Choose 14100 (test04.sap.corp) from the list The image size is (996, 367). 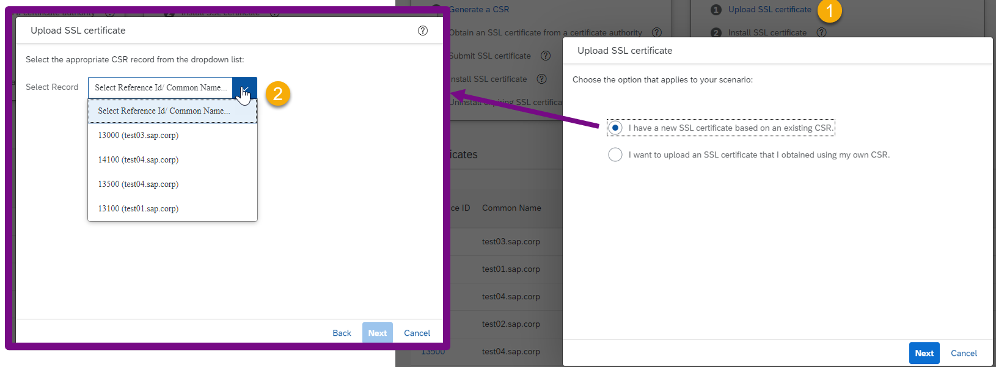click(x=173, y=160)
